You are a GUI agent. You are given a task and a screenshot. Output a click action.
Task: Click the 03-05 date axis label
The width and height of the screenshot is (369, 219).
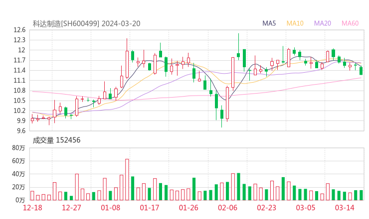306,208
